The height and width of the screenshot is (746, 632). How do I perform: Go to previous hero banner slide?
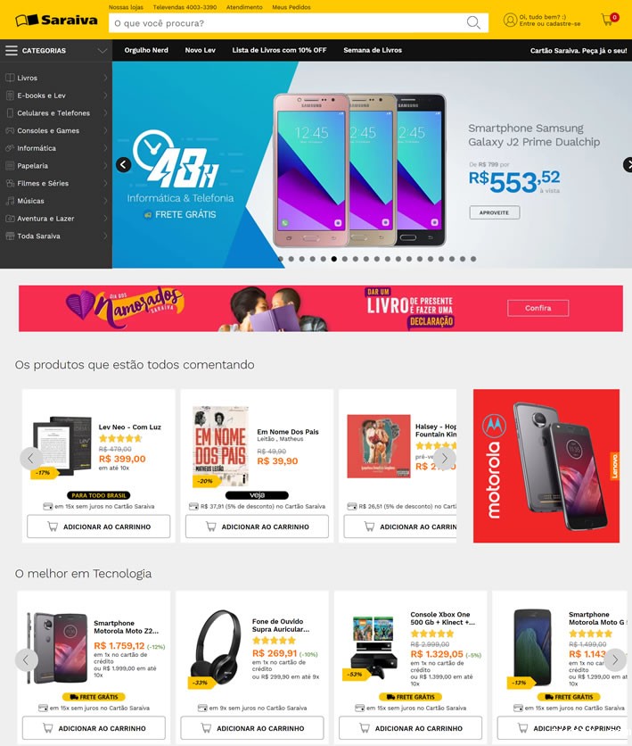[124, 164]
